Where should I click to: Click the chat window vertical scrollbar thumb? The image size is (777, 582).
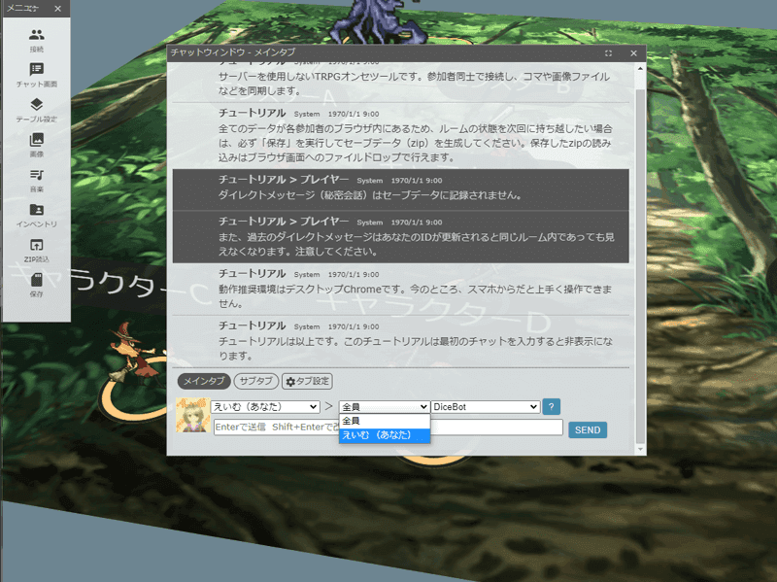640,266
